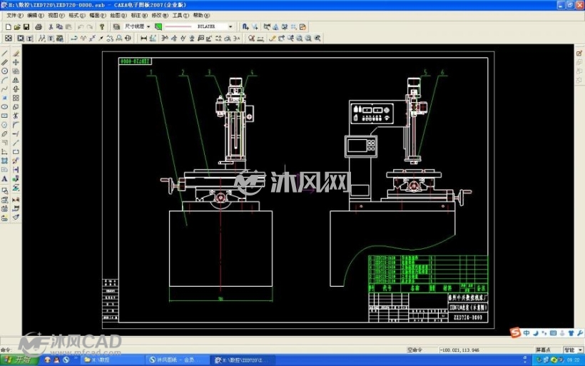
Task: Expand the 尺寸线层 layer dropdown
Action: [148, 27]
